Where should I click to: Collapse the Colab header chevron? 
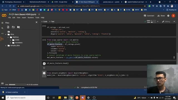[x=174, y=21]
